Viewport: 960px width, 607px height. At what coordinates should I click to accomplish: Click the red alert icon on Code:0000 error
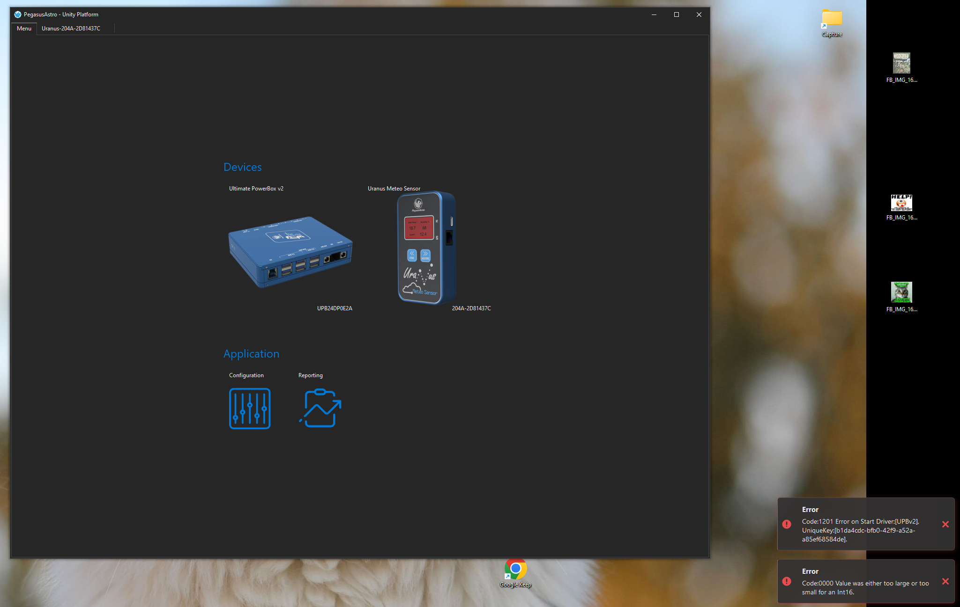[x=787, y=581]
